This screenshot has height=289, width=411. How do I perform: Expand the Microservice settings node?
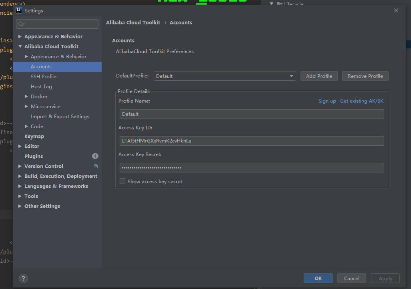(26, 107)
